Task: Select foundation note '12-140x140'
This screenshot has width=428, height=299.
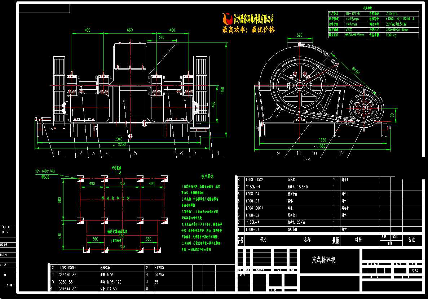Action: coord(45,171)
